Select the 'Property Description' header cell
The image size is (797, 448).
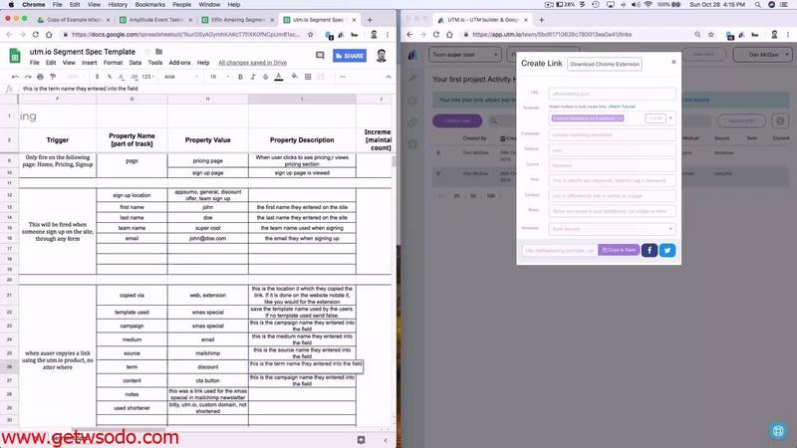tap(302, 139)
